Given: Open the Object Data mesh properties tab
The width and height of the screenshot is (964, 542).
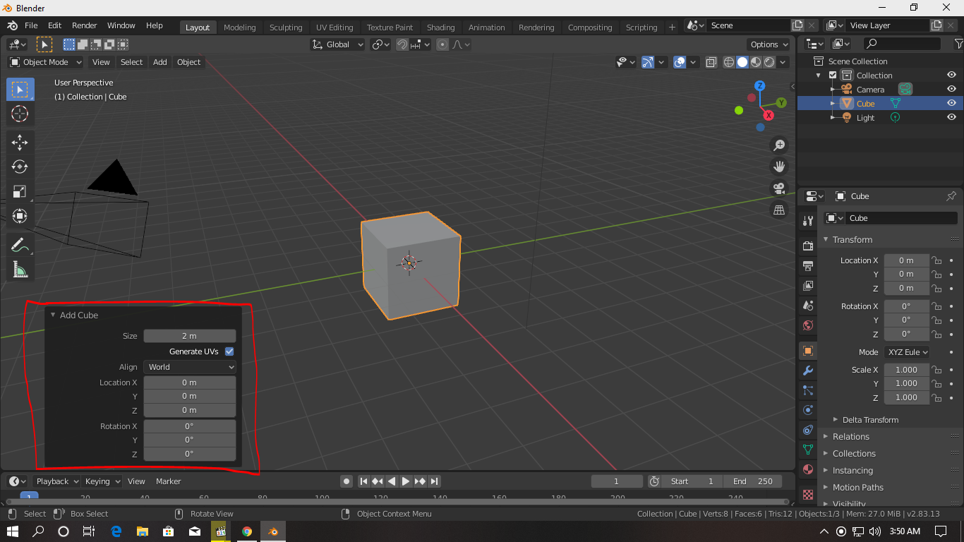Looking at the screenshot, I should [808, 450].
